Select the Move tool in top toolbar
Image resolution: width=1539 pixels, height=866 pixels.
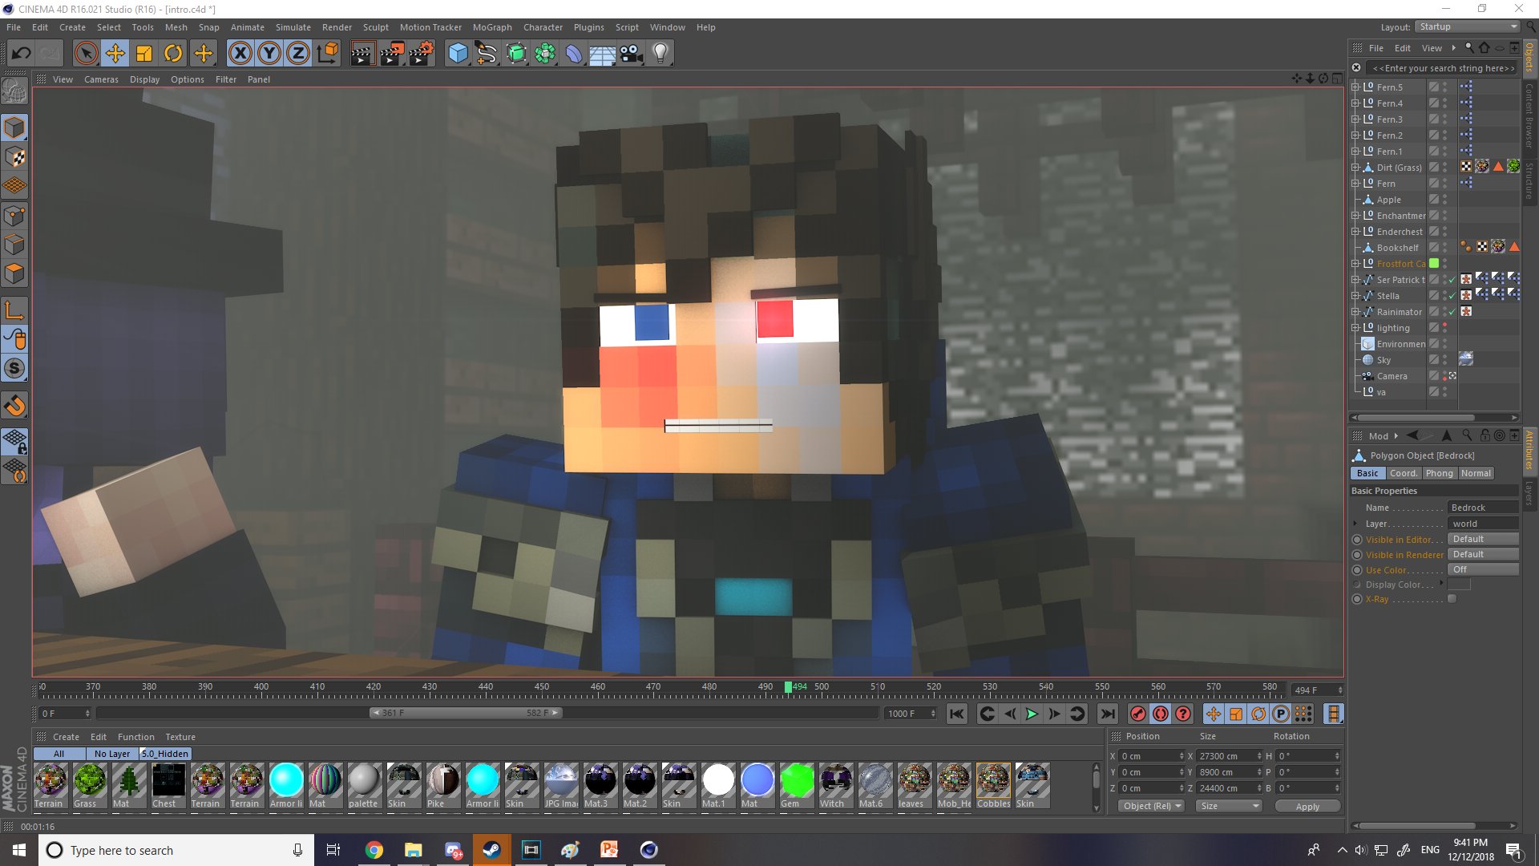115,54
